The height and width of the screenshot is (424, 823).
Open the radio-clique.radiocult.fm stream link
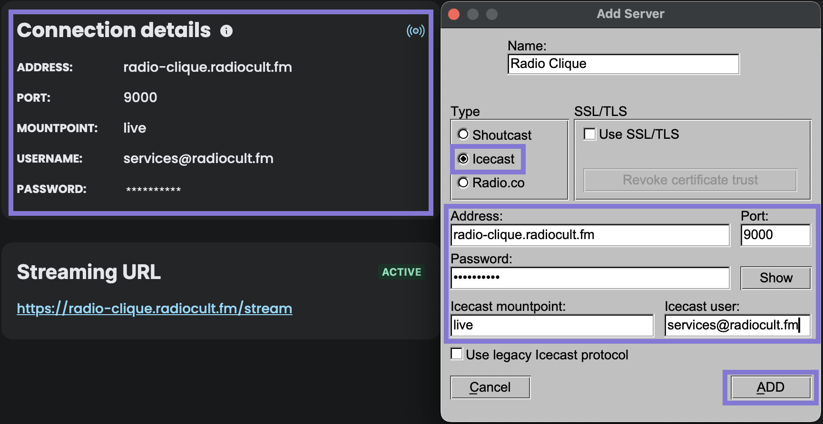(x=155, y=308)
